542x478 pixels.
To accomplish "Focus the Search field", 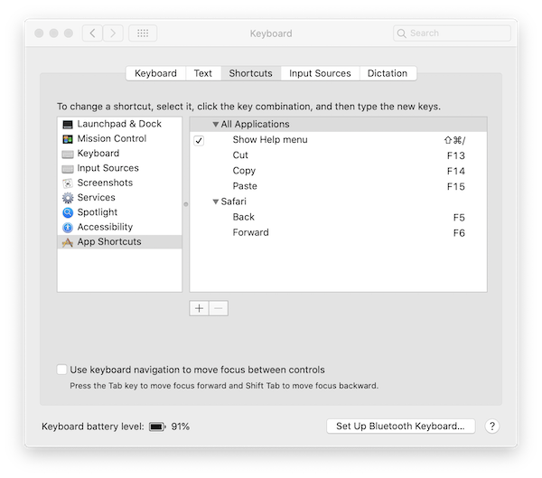I will click(x=452, y=33).
